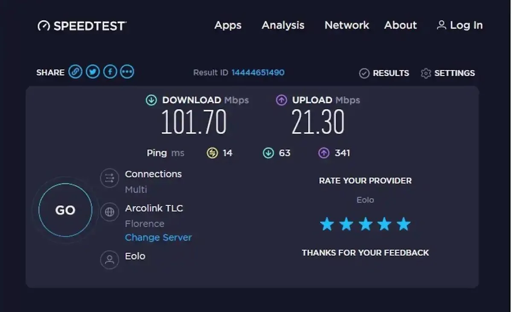Start a new test with GO
Screen dimensions: 512x312
(65, 210)
